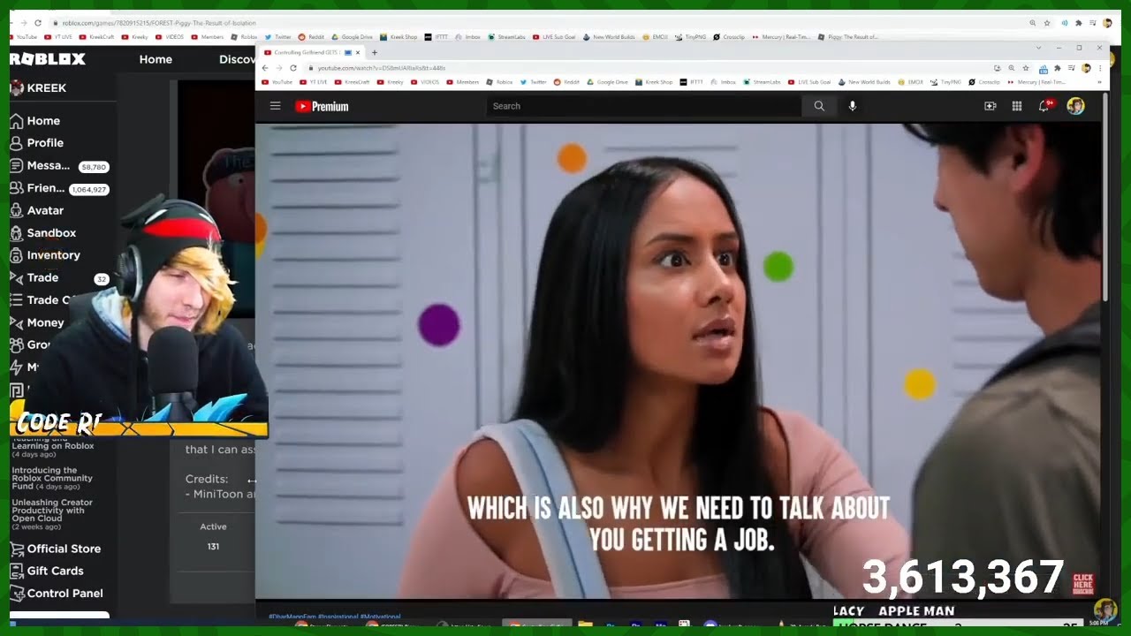Image resolution: width=1131 pixels, height=636 pixels.
Task: Submit search with the magnifier button
Action: (819, 106)
